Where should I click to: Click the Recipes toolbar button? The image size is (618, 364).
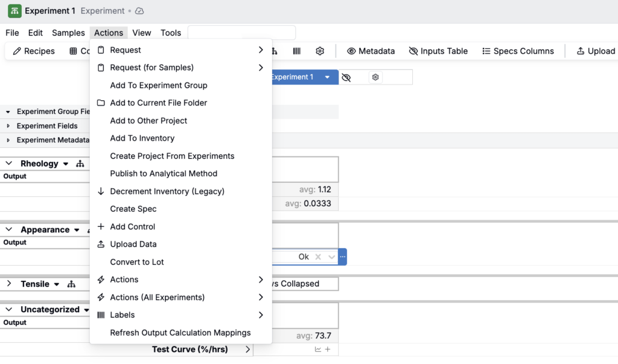[34, 51]
